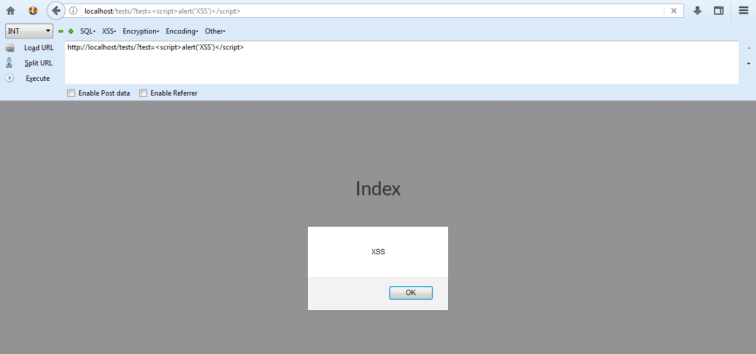Click the orange extension icon beside Home

coord(33,11)
